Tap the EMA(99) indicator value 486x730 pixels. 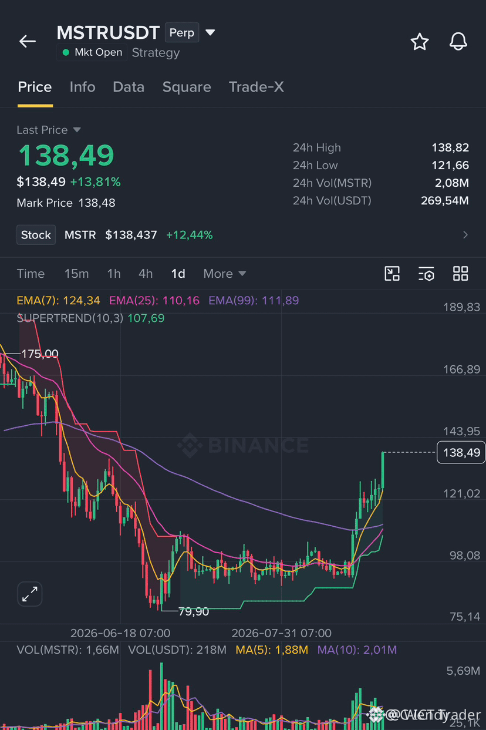(x=254, y=301)
